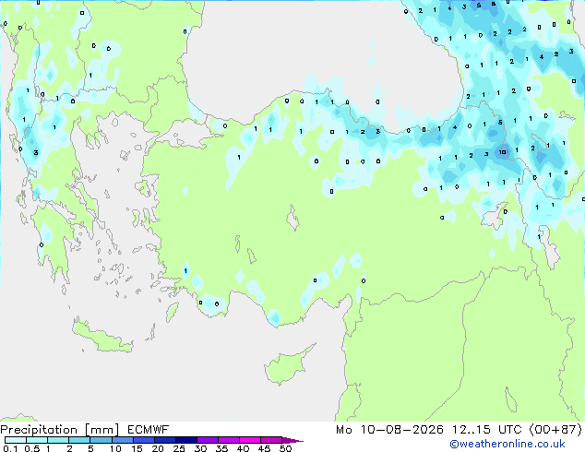This screenshot has width=585, height=452.
Task: Click the 'Precipitation' title text
Action: point(39,430)
